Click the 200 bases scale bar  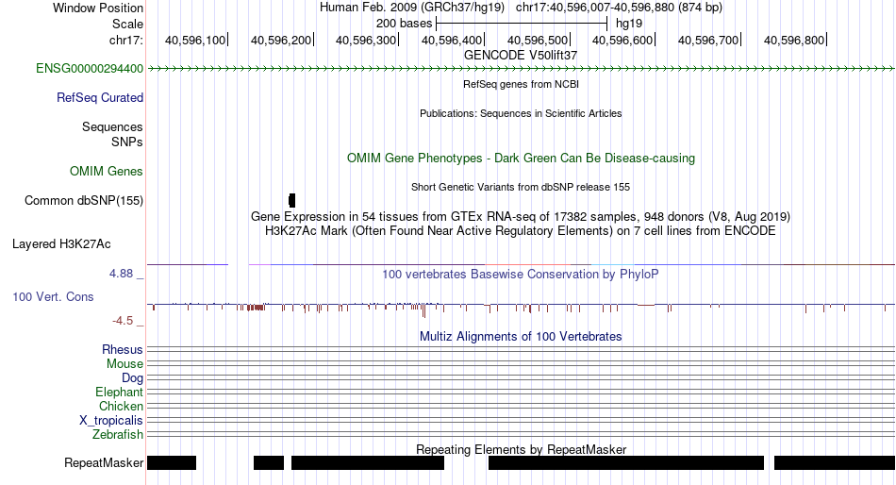[x=522, y=24]
